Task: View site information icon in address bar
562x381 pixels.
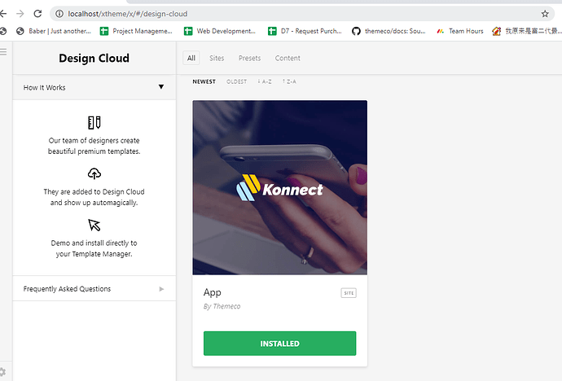Action: coord(59,14)
